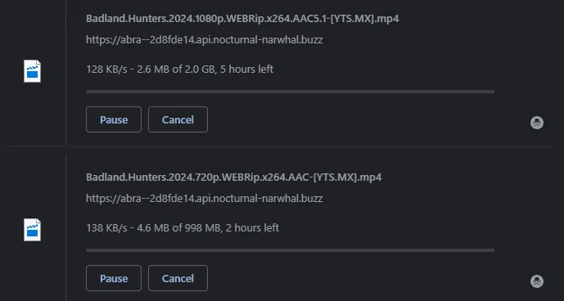The width and height of the screenshot is (564, 301).
Task: Click the 138 KB/s download speed text
Action: (x=107, y=227)
